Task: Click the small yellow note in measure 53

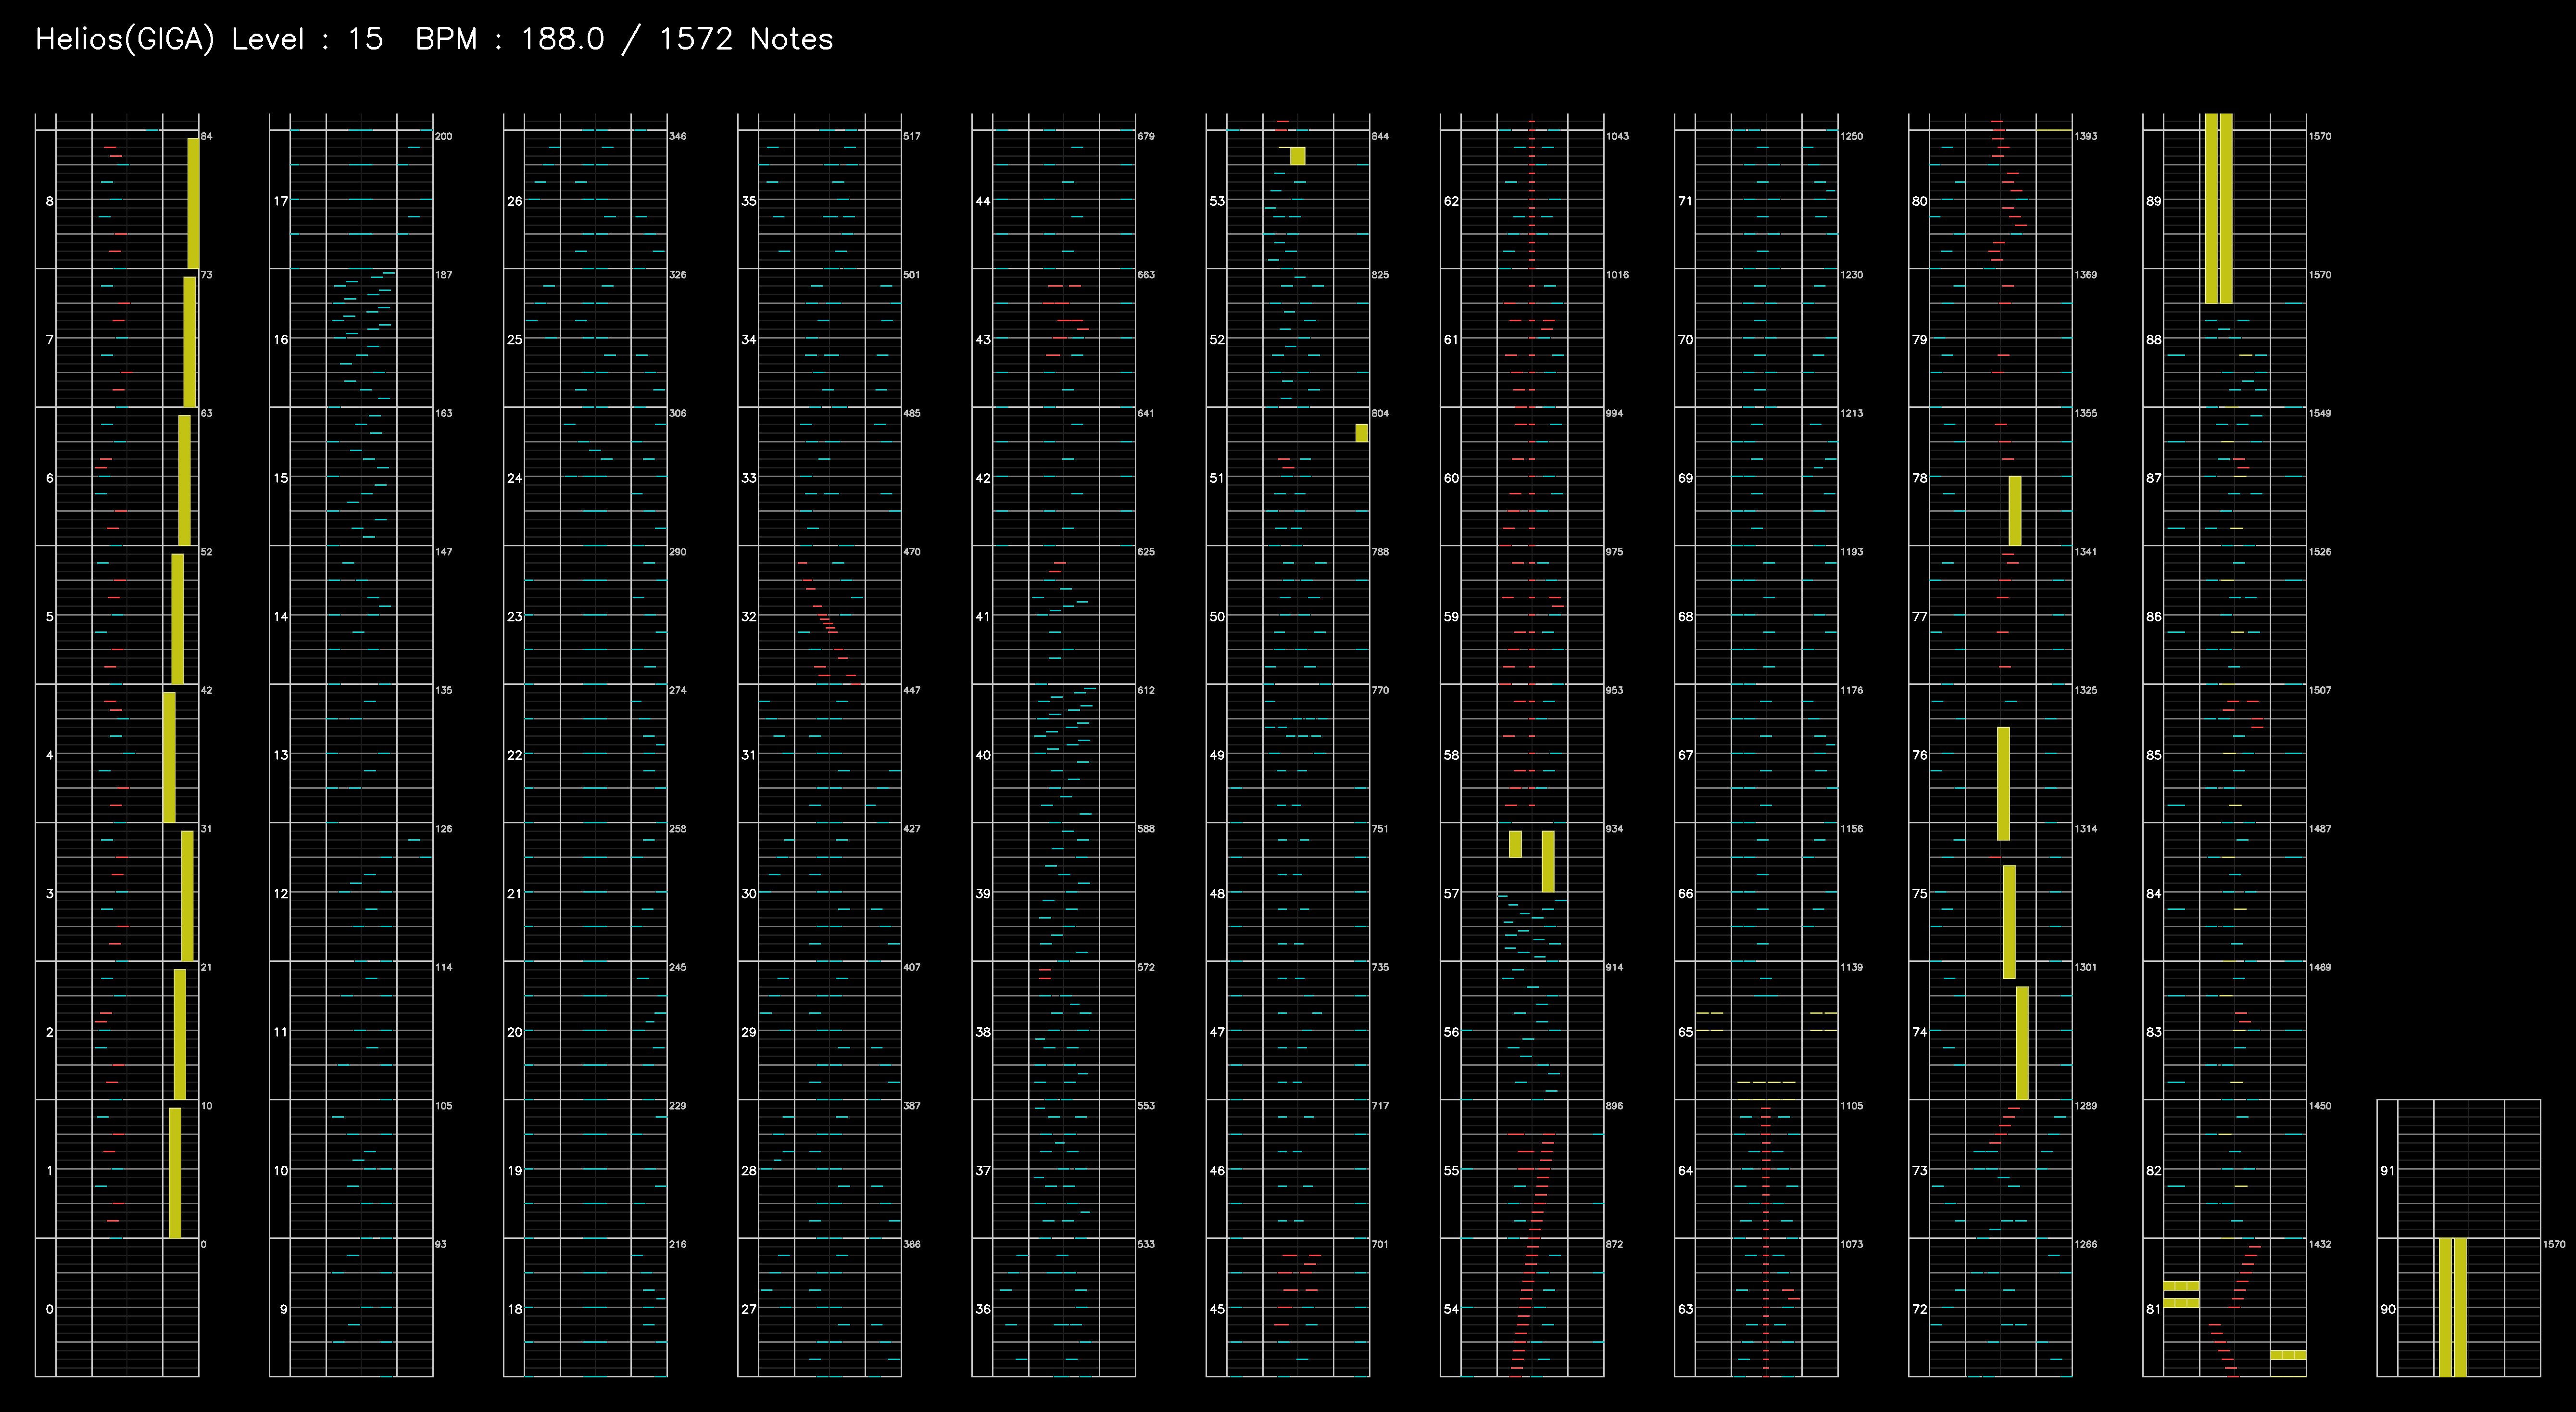Action: pos(1297,156)
